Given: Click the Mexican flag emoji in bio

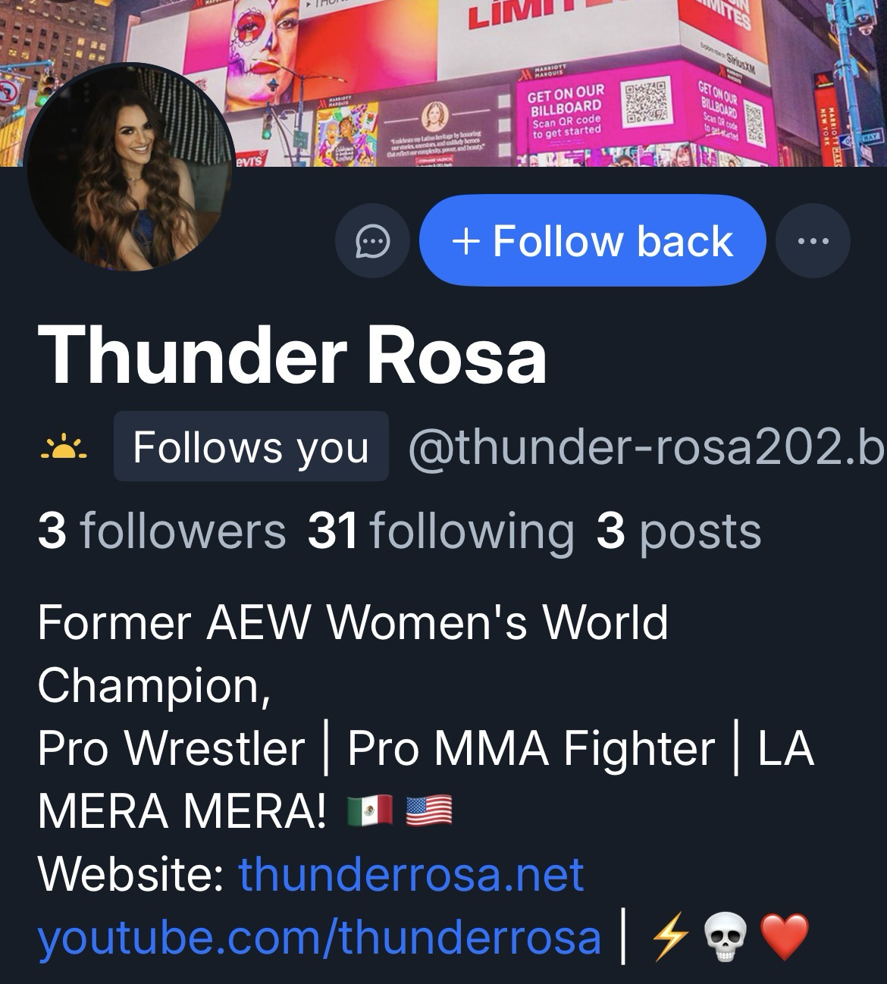Looking at the screenshot, I should coord(369,811).
